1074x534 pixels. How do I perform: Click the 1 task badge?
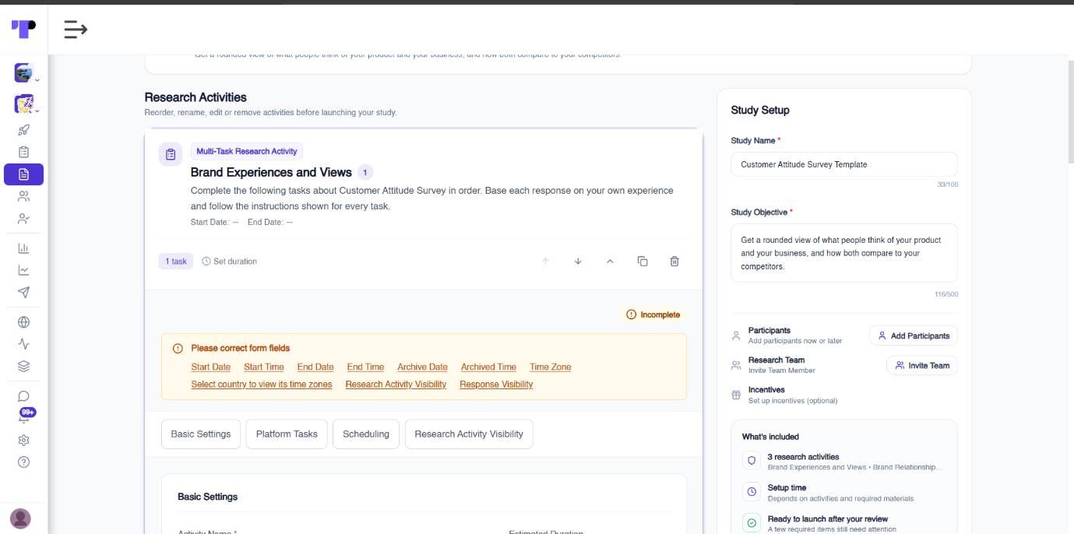(176, 262)
